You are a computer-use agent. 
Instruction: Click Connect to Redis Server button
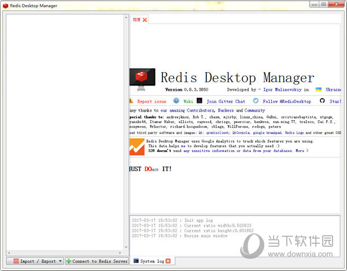tap(97, 261)
